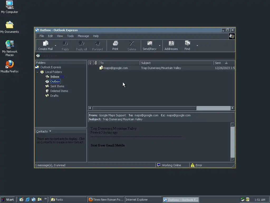270x203 pixels.
Task: Sort by Attachment column header
Action: pos(96,63)
